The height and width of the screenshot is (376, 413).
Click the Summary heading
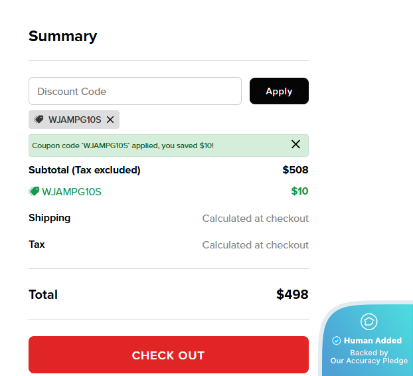(x=62, y=37)
